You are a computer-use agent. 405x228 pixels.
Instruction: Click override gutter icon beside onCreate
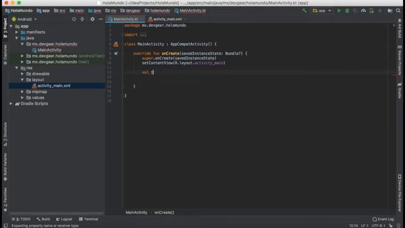point(116,53)
